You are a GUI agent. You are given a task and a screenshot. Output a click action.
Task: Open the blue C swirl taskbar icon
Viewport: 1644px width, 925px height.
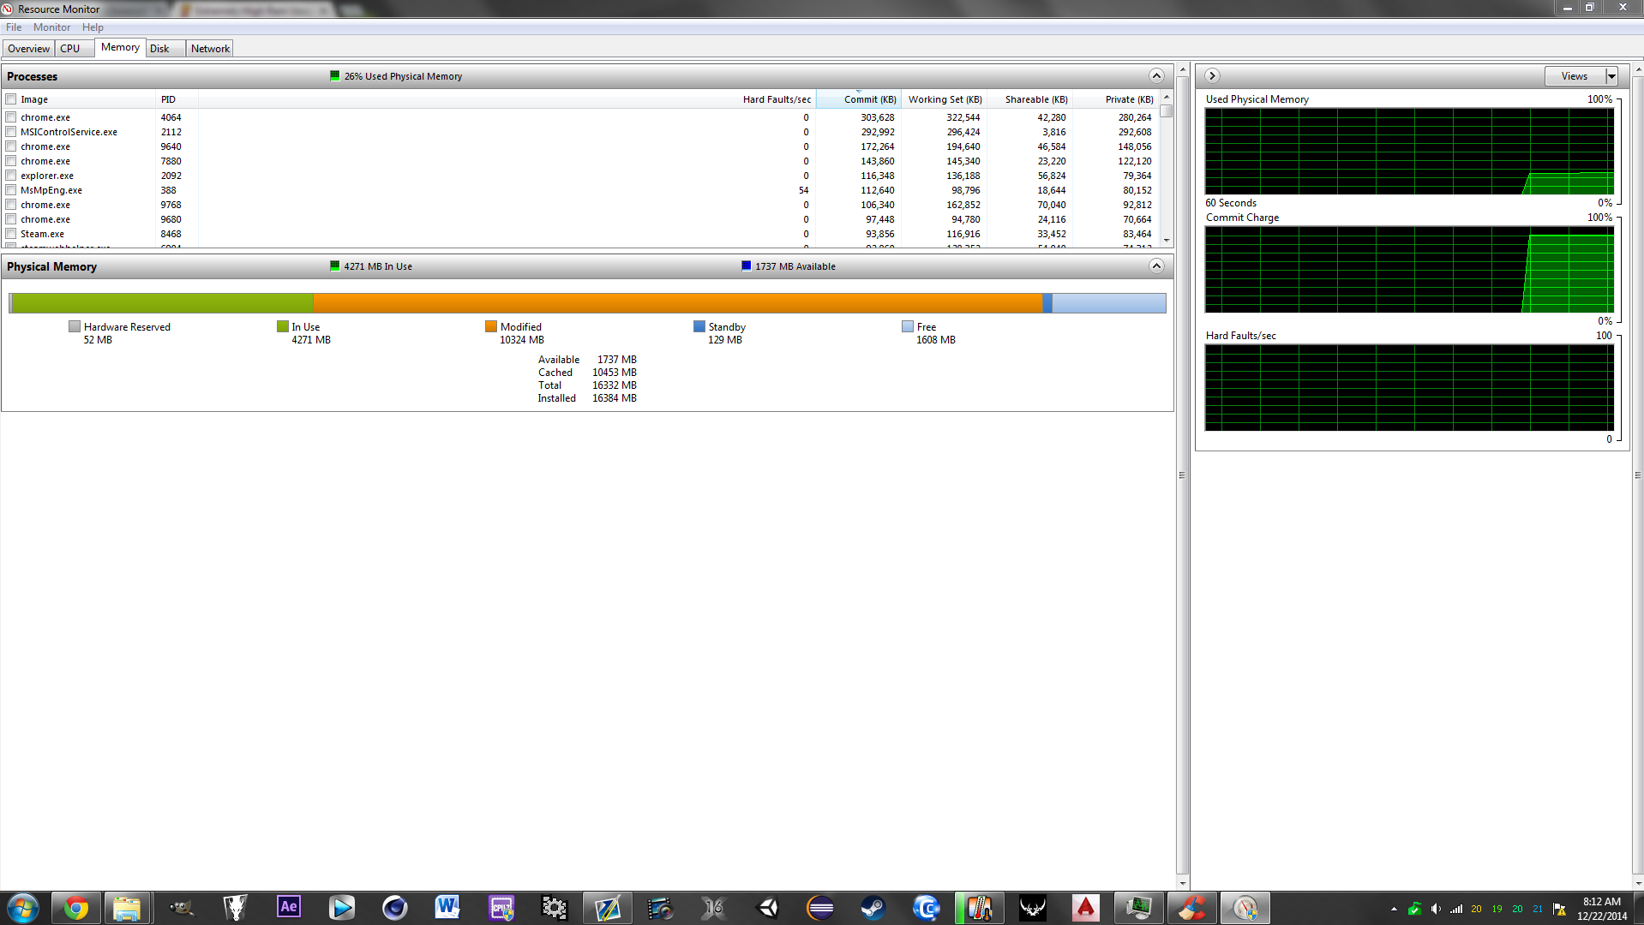927,908
